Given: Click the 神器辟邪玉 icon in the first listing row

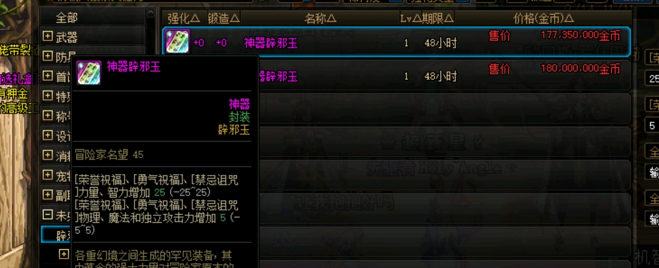Looking at the screenshot, I should 178,41.
